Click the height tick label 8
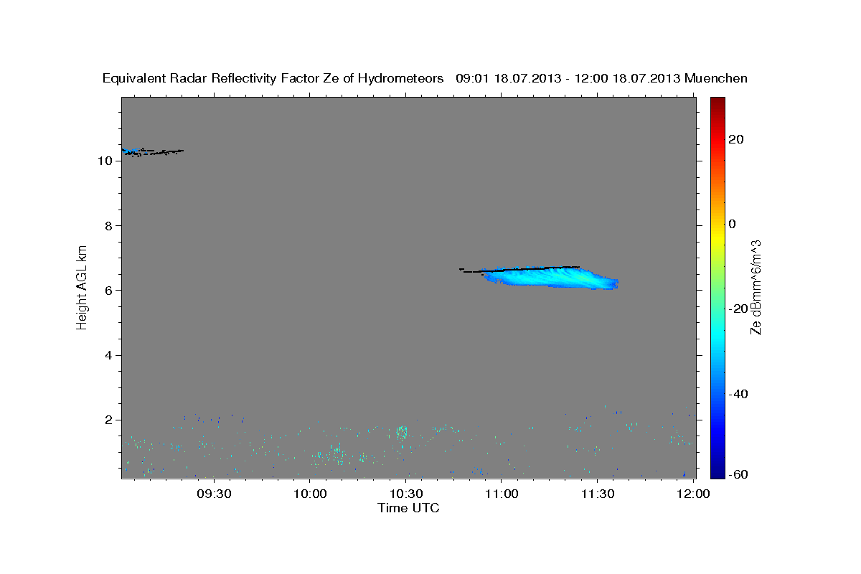The image size is (861, 574). [108, 225]
